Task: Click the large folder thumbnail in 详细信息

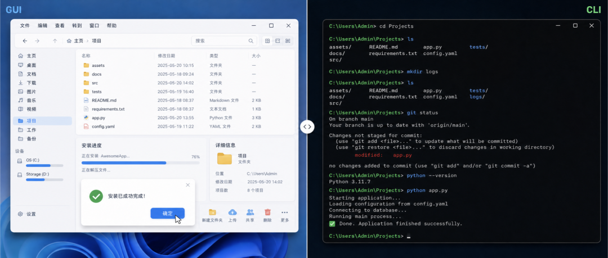Action: pos(225,159)
